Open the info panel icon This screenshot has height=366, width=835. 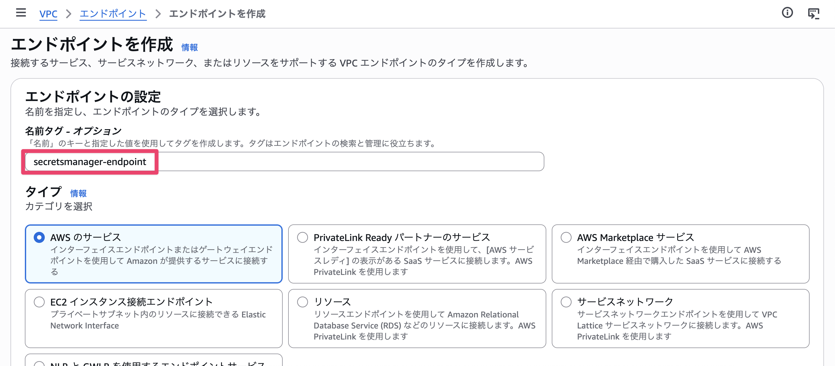click(787, 13)
